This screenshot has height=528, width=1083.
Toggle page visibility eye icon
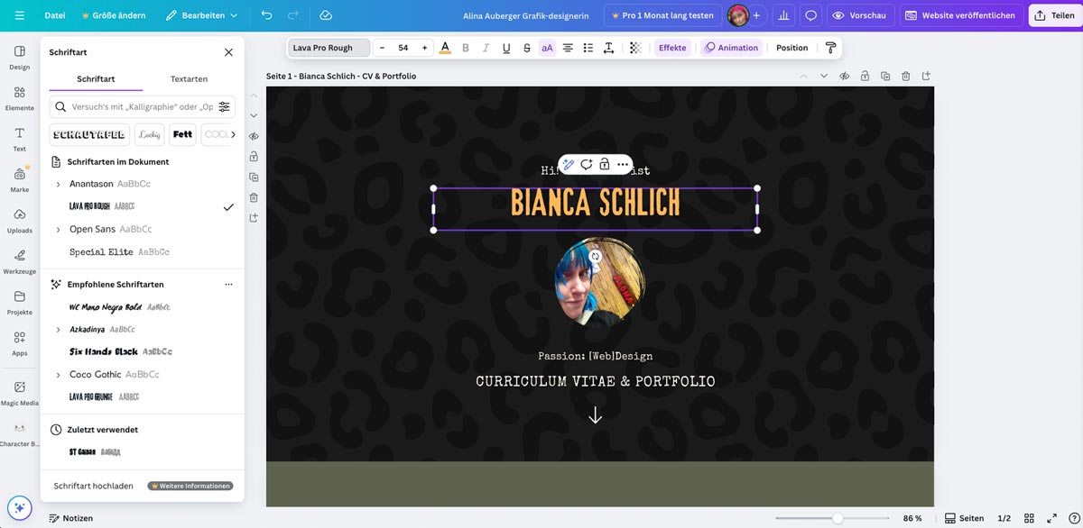click(x=844, y=77)
